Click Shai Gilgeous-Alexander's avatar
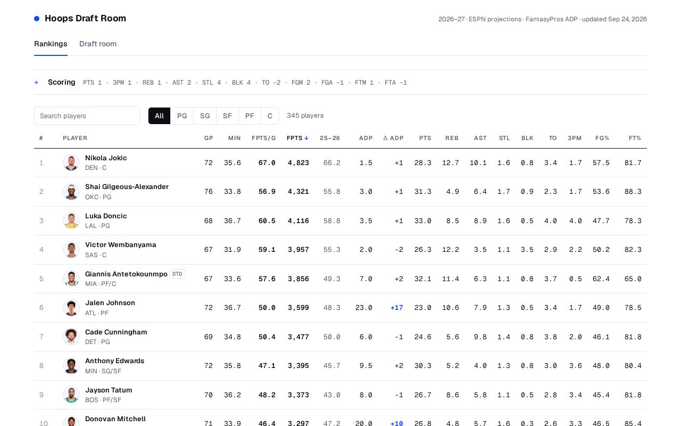 71,192
